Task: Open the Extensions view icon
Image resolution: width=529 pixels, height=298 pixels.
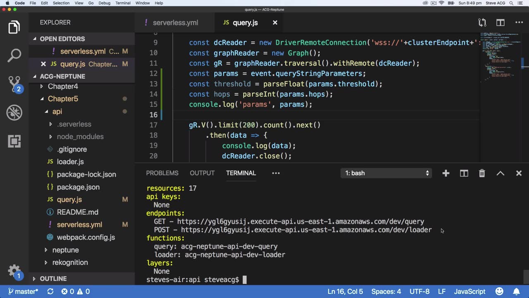Action: [x=14, y=141]
